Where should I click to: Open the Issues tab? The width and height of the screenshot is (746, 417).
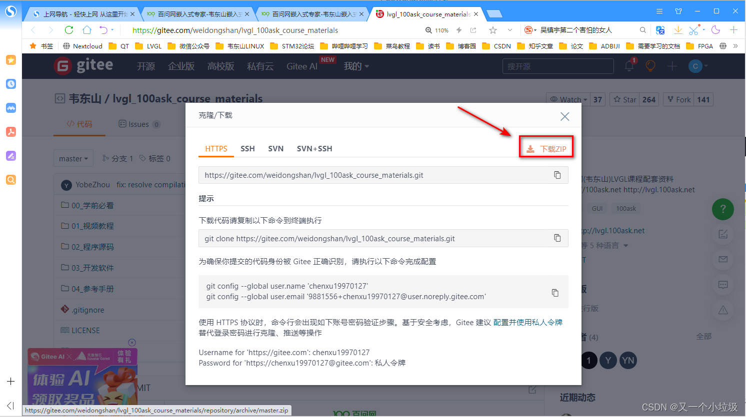[x=139, y=124]
